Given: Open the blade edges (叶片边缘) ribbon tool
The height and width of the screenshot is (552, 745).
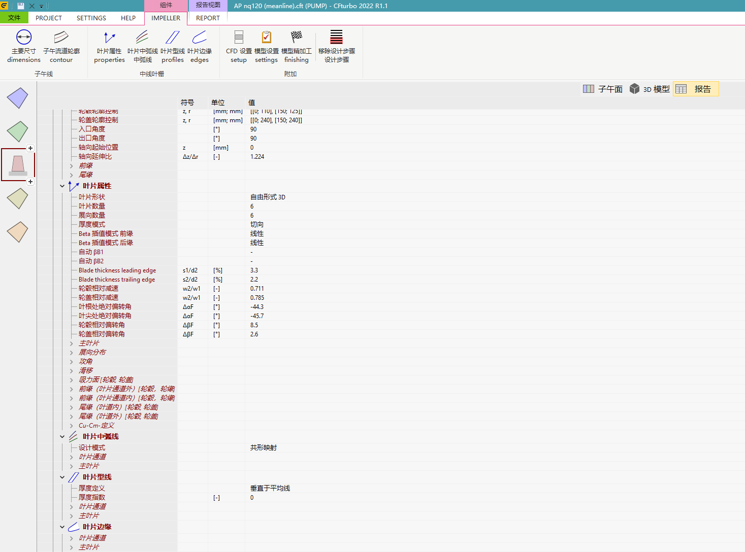Looking at the screenshot, I should coord(200,46).
